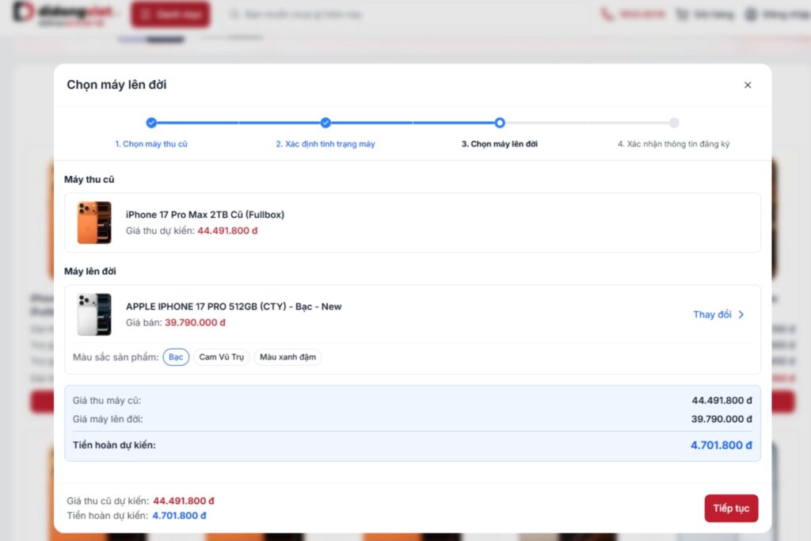Click 4. Xác nhận thông tin đăng ký step

(673, 144)
